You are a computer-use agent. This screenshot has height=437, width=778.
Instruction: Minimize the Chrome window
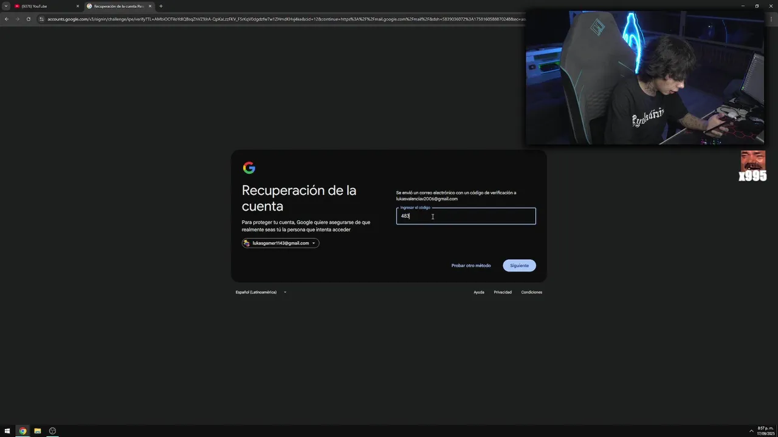[x=743, y=6]
